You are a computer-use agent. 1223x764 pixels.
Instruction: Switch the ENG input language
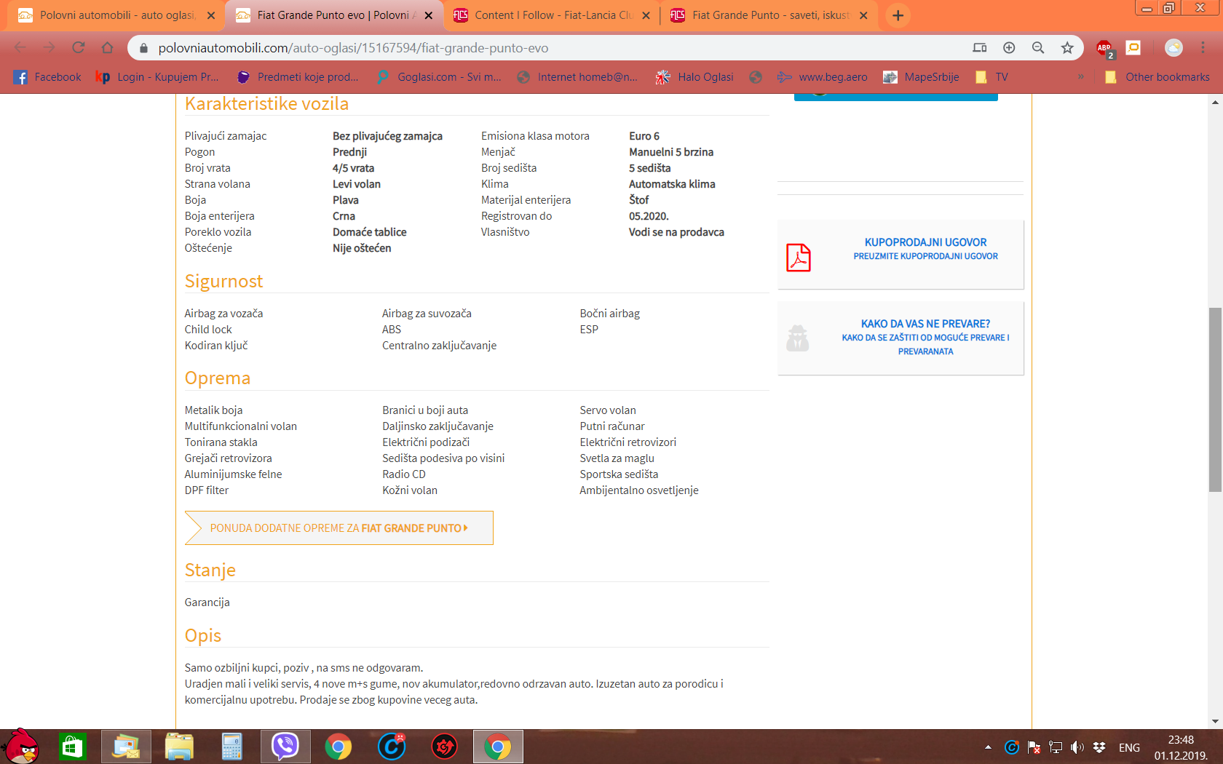point(1129,747)
